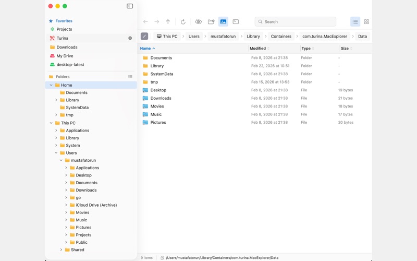Viewport: 417px width, 261px height.
Task: Collapse the This PC tree node
Action: [x=51, y=123]
